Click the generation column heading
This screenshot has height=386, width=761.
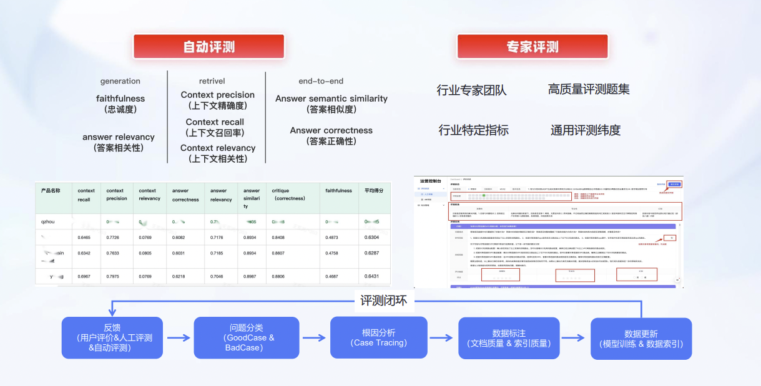point(120,81)
